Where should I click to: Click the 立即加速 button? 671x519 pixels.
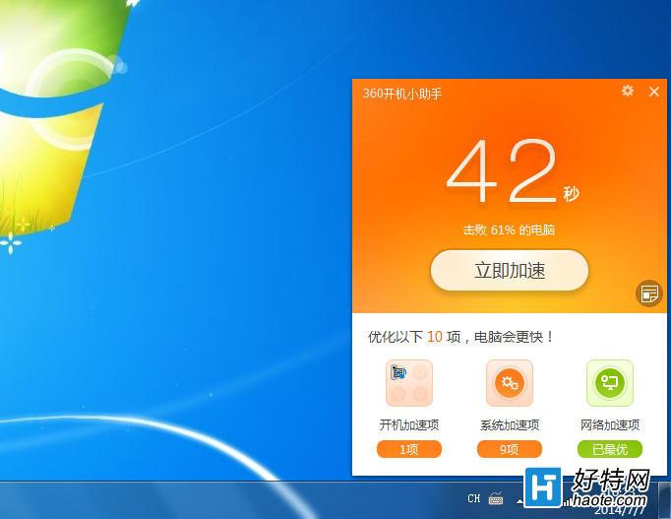click(x=510, y=270)
